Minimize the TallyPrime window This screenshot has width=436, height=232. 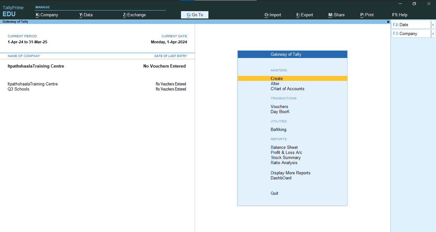400,4
